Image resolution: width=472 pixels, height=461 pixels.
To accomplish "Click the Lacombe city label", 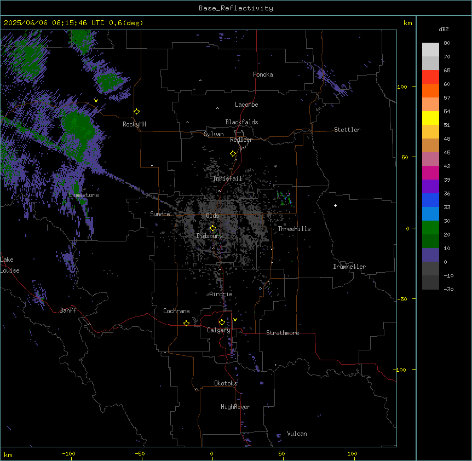I will (x=246, y=105).
